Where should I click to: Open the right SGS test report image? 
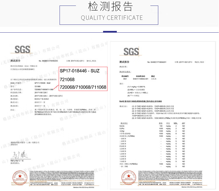click(x=163, y=115)
